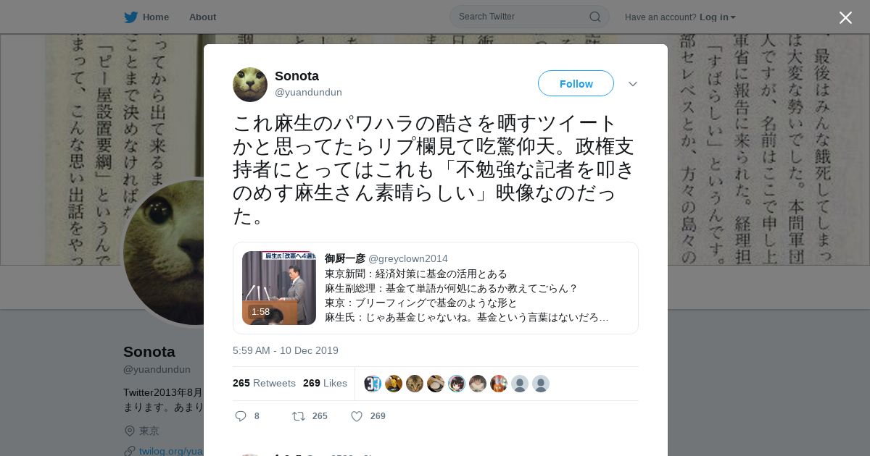Image resolution: width=870 pixels, height=456 pixels.
Task: Close the tweet overlay with X
Action: (845, 17)
